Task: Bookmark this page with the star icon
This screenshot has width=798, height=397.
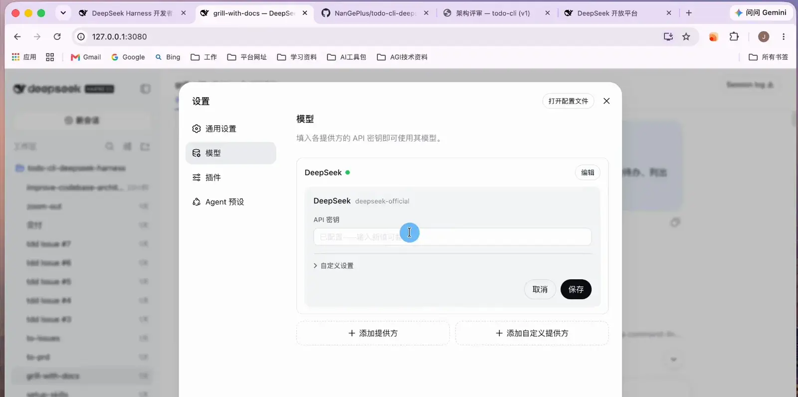Action: 686,36
